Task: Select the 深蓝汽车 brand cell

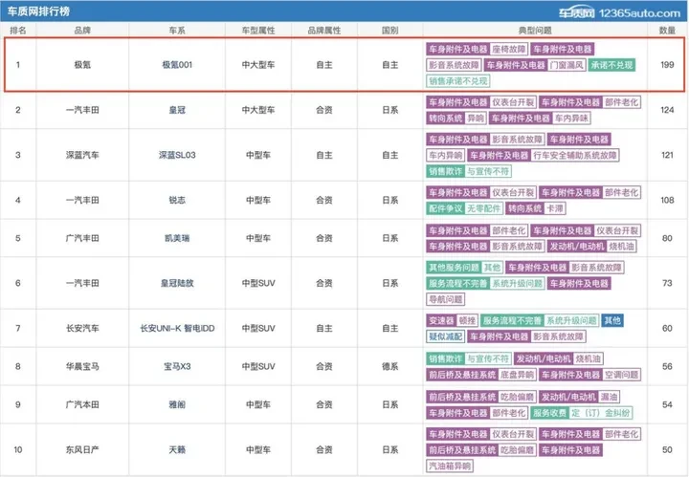Action: 82,155
